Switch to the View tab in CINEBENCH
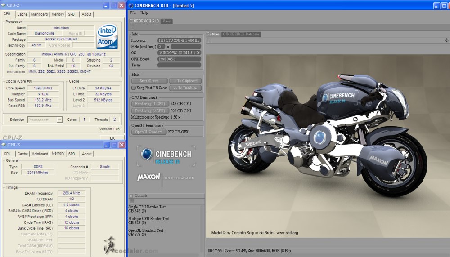Image resolution: width=450 pixels, height=257 pixels. click(x=166, y=21)
